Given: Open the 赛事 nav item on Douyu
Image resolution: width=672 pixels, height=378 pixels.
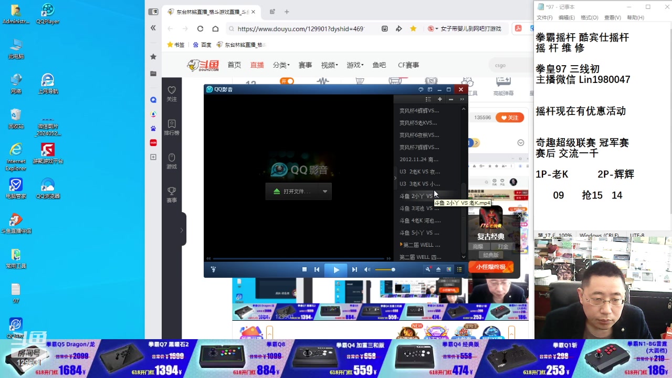Looking at the screenshot, I should [x=305, y=65].
